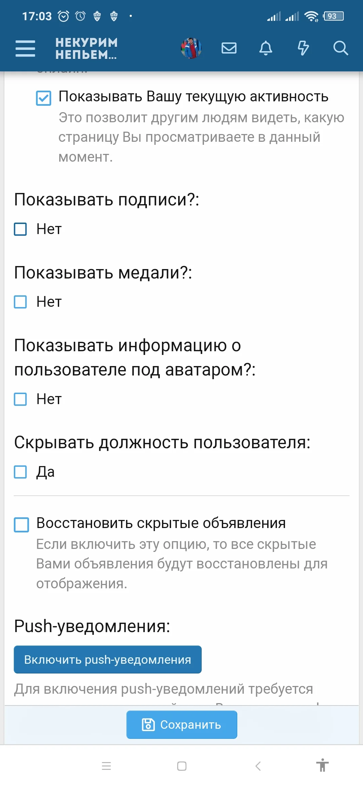
Task: Click the Сохранить button
Action: pos(182,724)
